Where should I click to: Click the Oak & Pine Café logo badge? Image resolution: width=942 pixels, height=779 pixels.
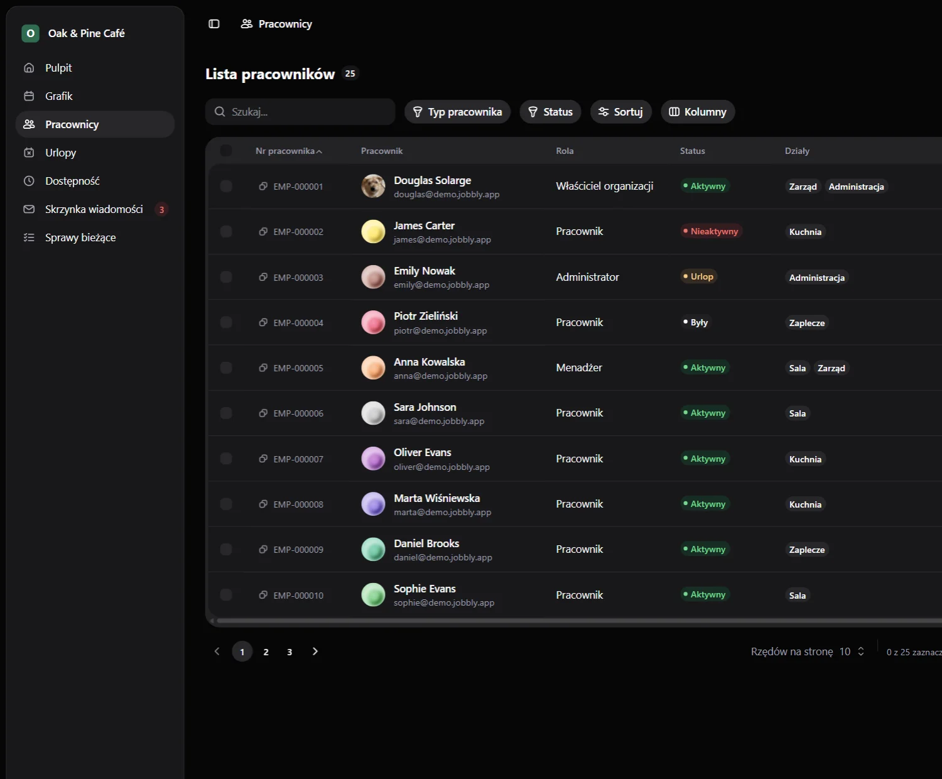(30, 33)
